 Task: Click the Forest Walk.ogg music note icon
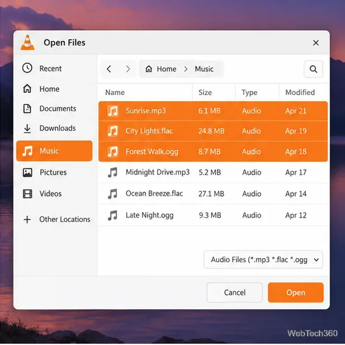pos(113,152)
